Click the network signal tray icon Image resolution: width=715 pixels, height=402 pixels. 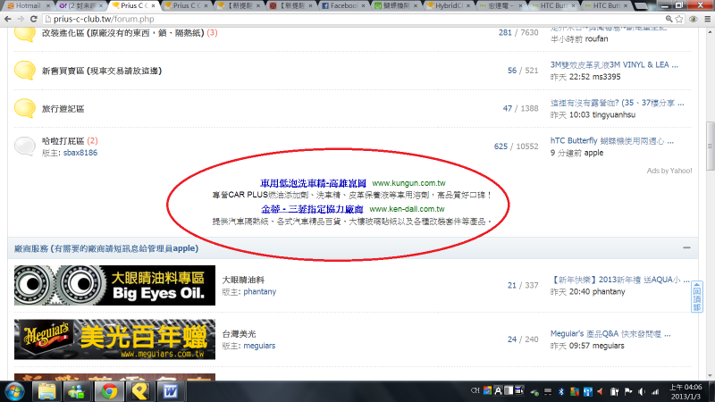[655, 391]
